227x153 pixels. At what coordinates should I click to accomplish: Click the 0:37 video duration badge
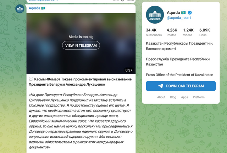pyautogui.click(x=129, y=70)
